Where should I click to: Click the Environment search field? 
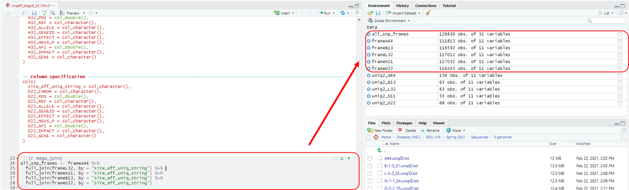click(x=605, y=21)
